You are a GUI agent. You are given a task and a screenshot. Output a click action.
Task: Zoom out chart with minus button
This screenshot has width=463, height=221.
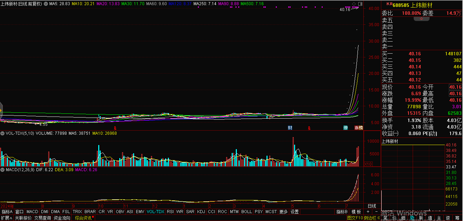376,212
